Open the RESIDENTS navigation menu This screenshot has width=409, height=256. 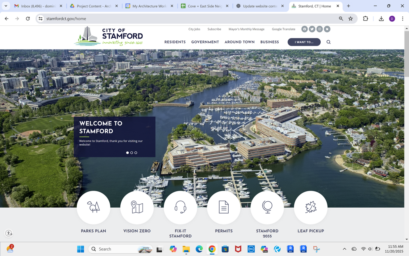[x=175, y=42]
